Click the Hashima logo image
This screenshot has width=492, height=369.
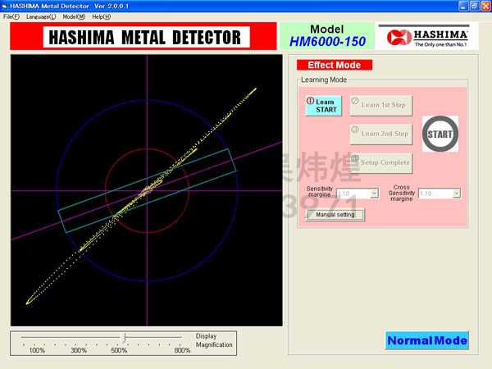pos(424,36)
